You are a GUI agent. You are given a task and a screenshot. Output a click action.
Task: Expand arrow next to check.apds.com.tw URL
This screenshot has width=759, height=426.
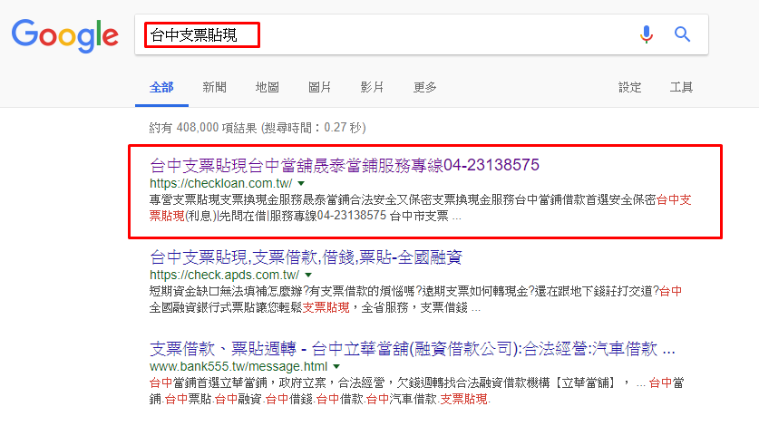click(x=308, y=275)
